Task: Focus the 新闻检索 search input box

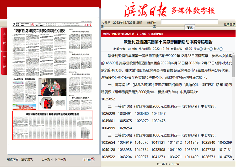Action: (x=190, y=22)
